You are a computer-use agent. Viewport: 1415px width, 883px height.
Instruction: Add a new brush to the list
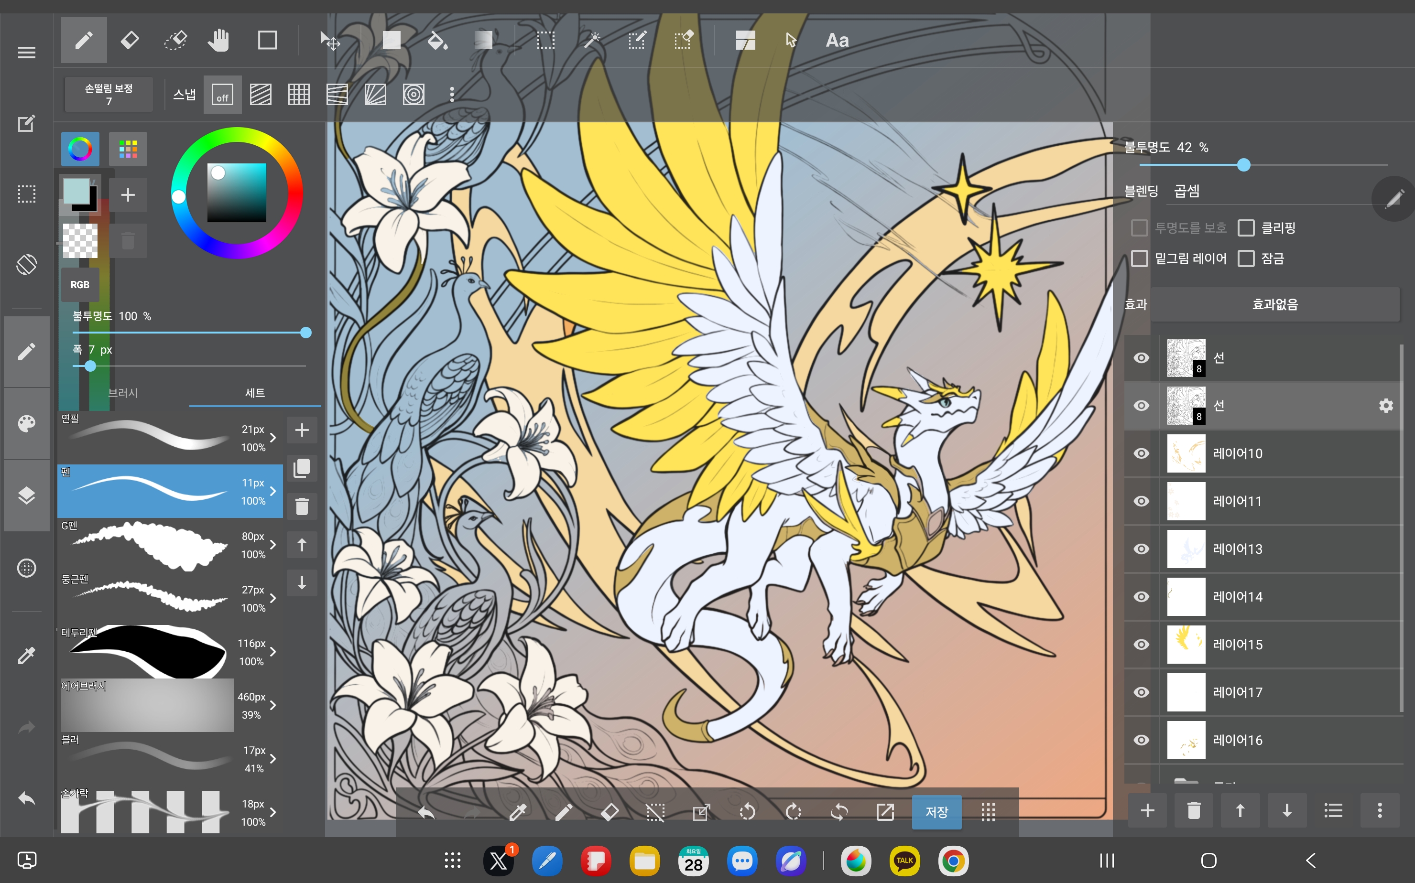click(x=302, y=431)
